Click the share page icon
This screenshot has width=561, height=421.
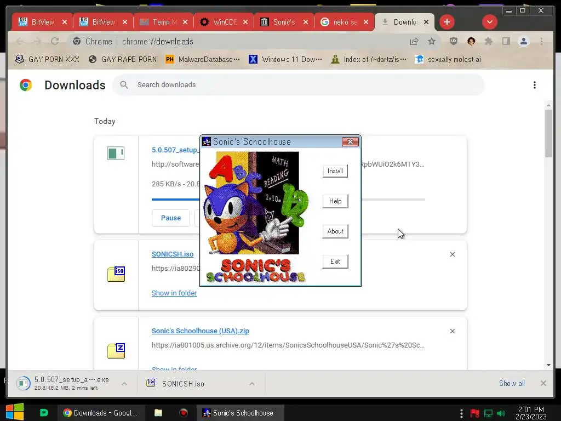[x=414, y=42]
